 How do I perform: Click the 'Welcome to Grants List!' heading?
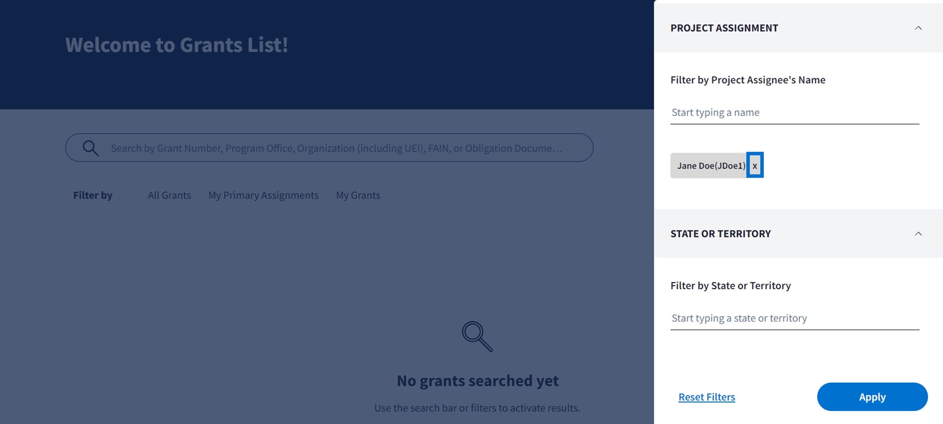coord(177,45)
